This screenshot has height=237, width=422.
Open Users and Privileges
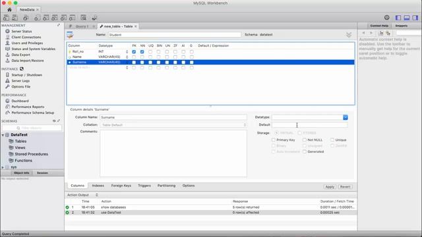coord(27,43)
